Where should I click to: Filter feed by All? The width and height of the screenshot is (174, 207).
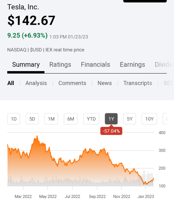coord(10,83)
